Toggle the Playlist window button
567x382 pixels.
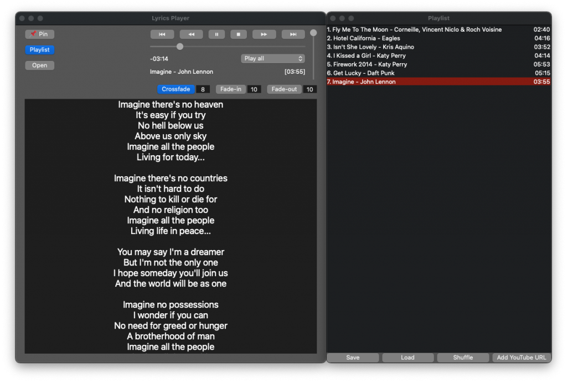pos(40,49)
